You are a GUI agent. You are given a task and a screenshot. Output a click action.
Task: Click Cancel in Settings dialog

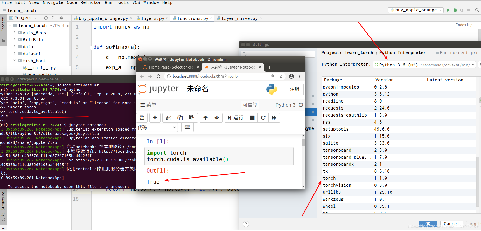451,224
